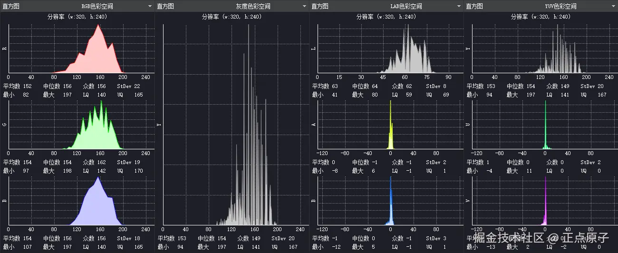
Task: Select the R channel 平均数 152 value
Action: point(27,87)
